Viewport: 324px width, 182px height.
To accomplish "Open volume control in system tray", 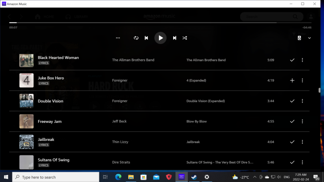I will click(279, 177).
